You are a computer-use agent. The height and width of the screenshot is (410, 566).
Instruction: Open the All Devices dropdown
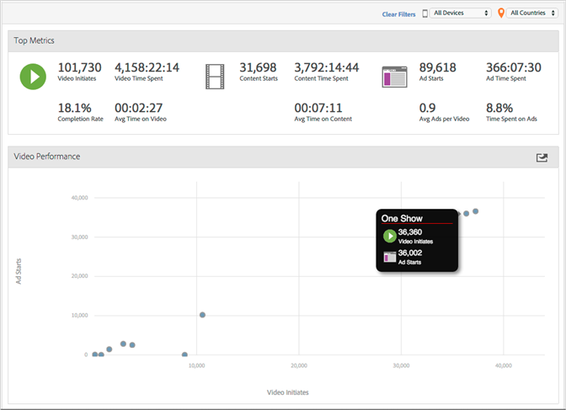461,13
